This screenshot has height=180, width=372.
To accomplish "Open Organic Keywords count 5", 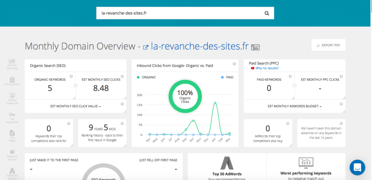I will point(50,88).
